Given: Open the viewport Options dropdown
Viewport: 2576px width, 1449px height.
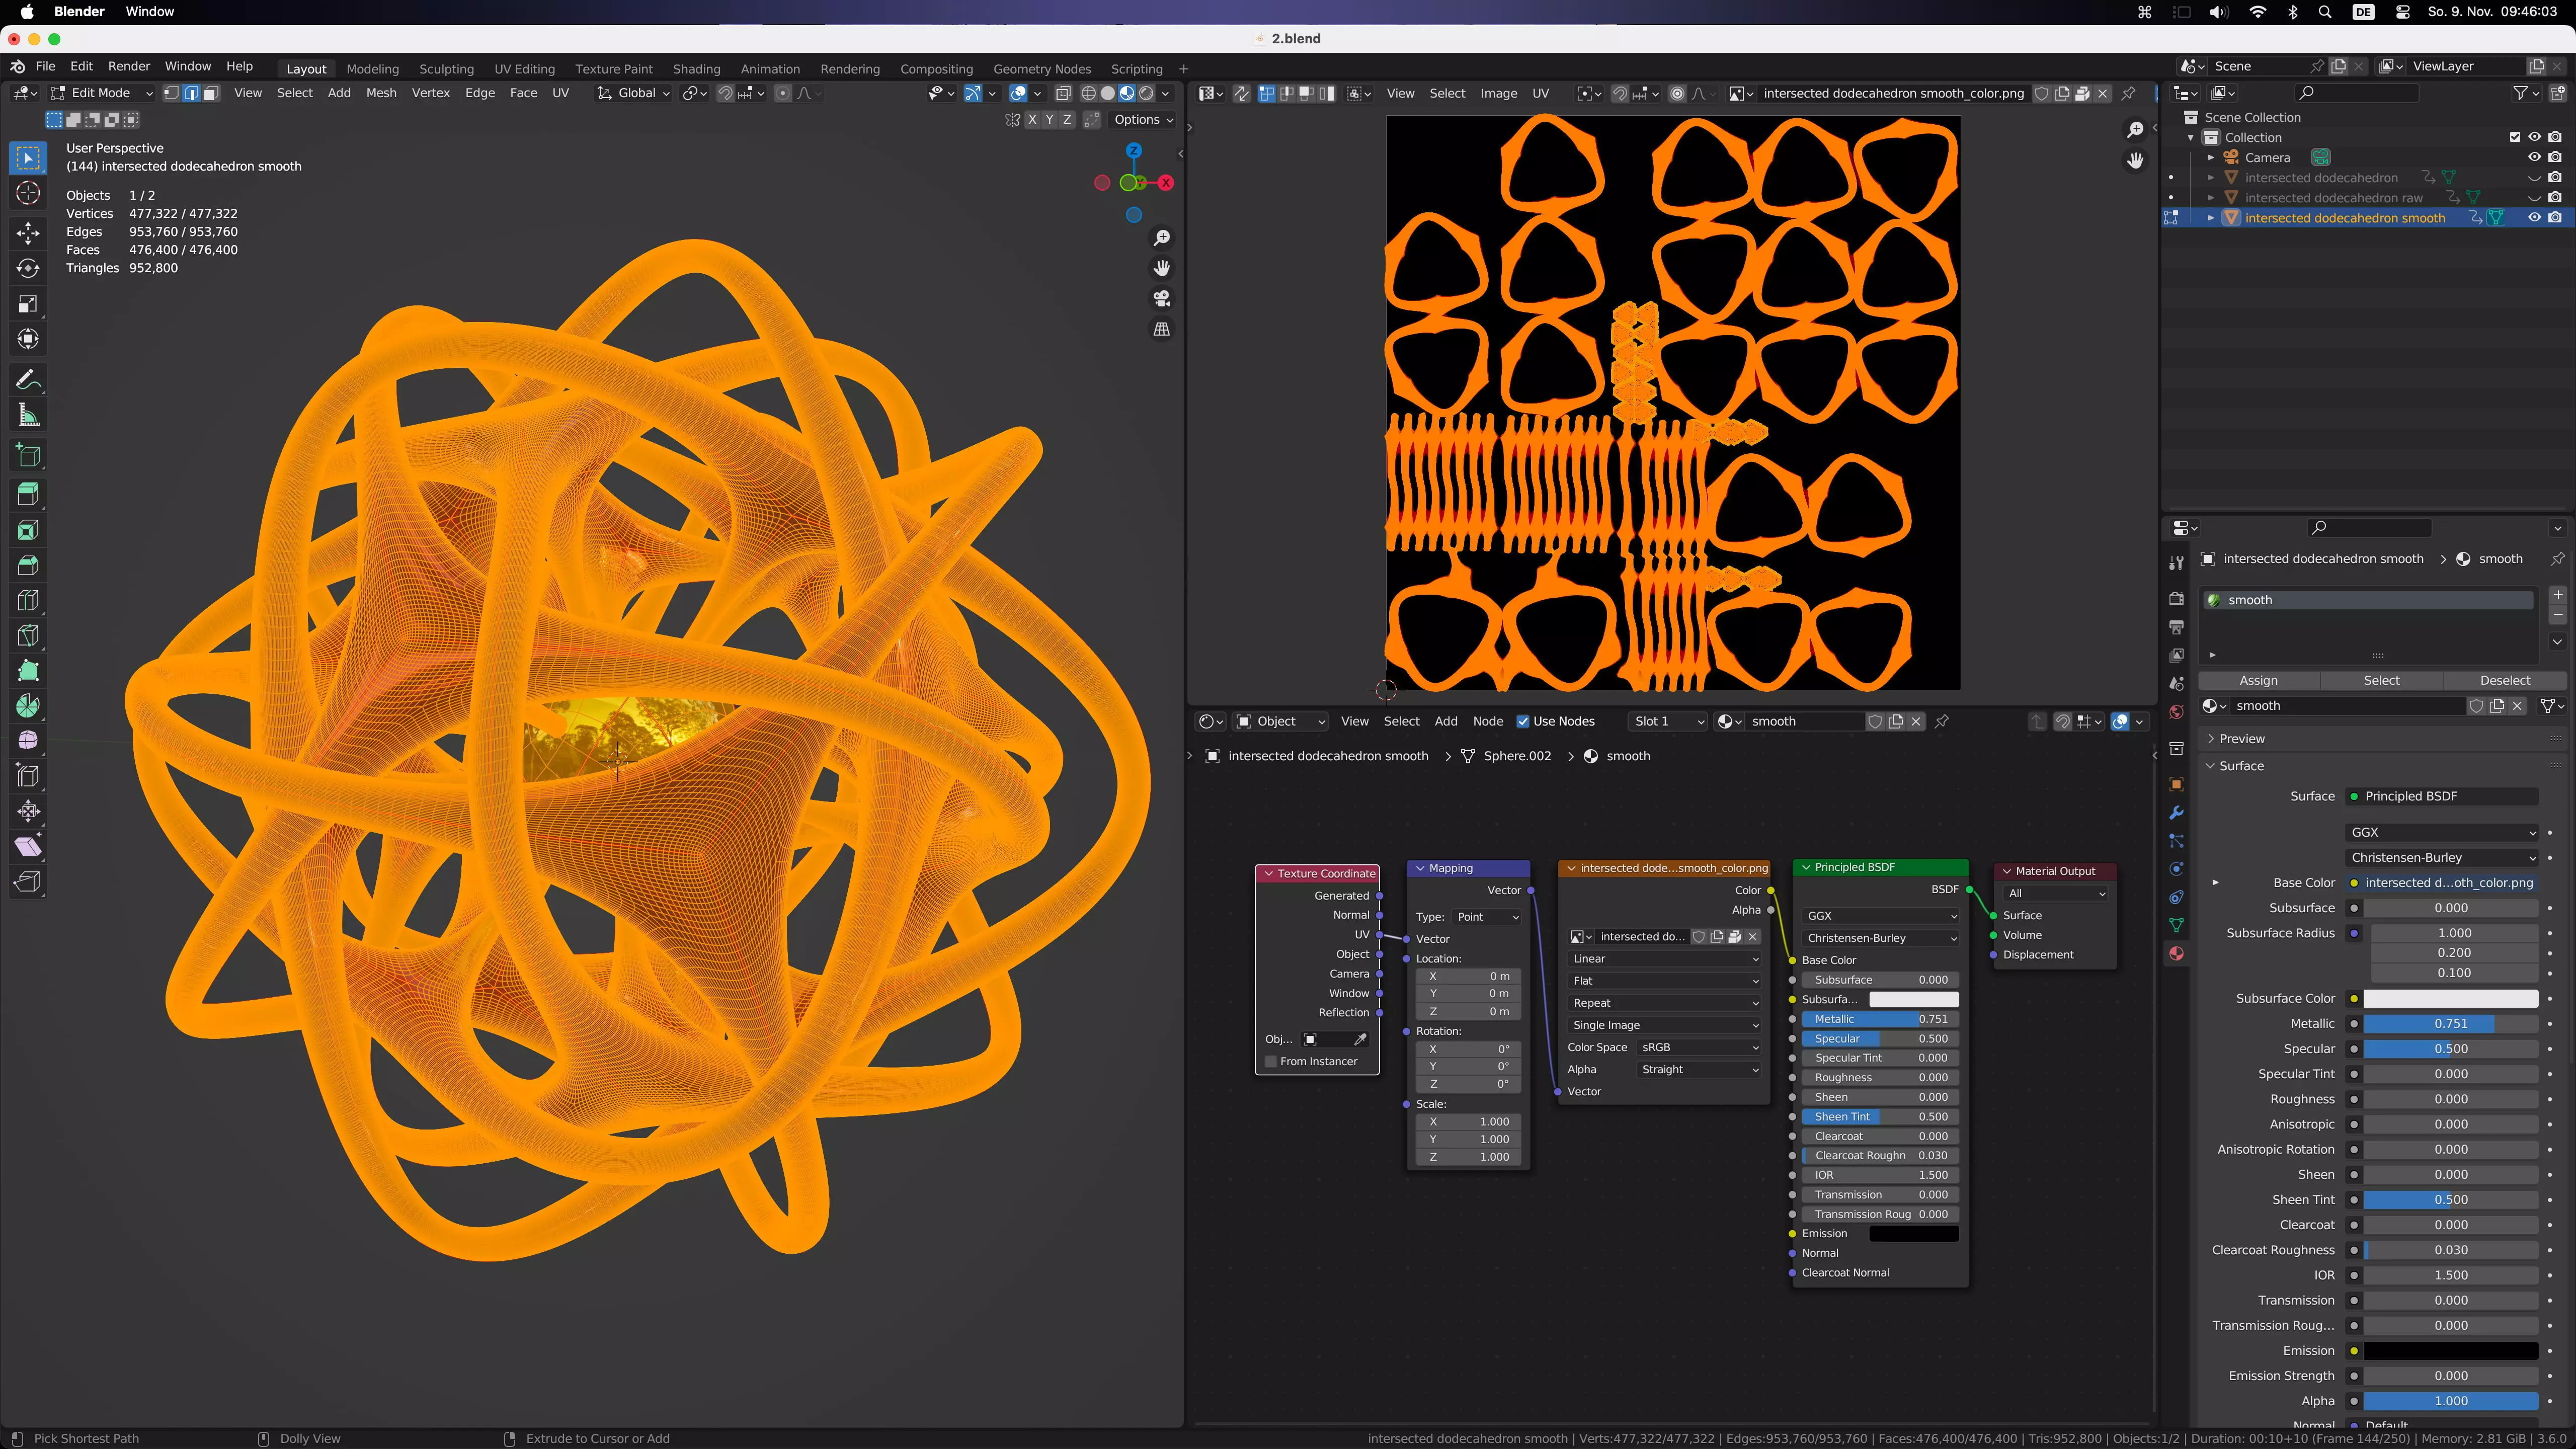Looking at the screenshot, I should 1143,119.
